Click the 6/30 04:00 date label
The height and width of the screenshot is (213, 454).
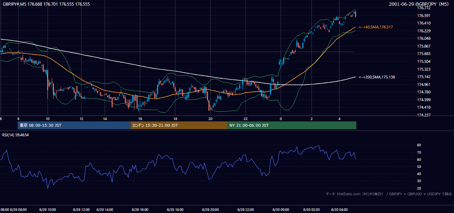(340, 209)
